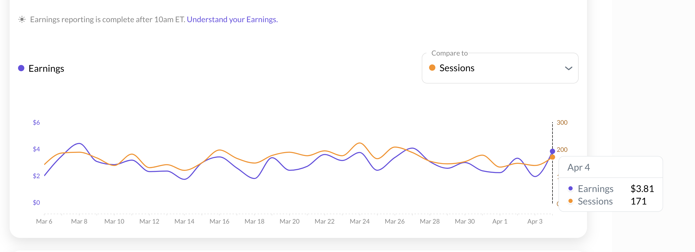695x252 pixels.
Task: Click the Mar 24 axis label
Action: point(359,221)
